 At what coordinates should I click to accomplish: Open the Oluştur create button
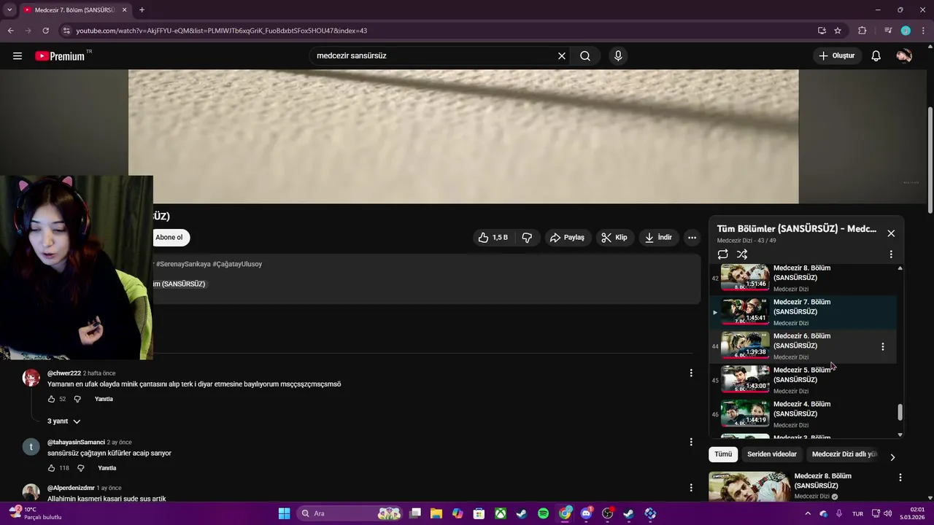tap(837, 55)
